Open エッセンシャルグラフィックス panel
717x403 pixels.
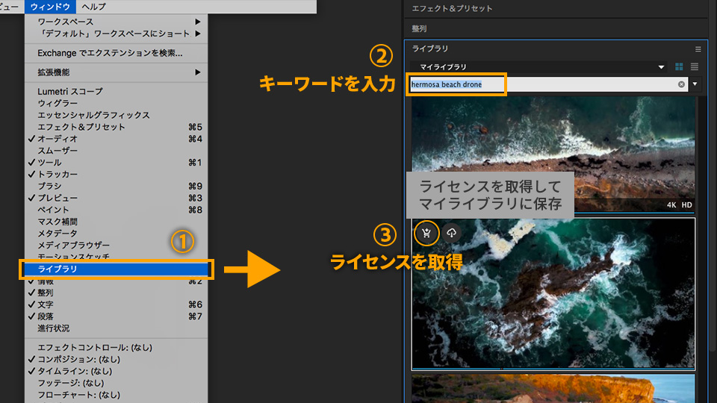[x=117, y=115]
